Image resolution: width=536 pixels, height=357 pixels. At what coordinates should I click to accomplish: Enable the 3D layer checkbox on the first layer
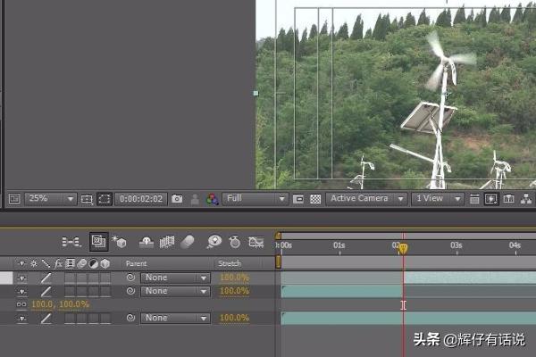[105, 278]
